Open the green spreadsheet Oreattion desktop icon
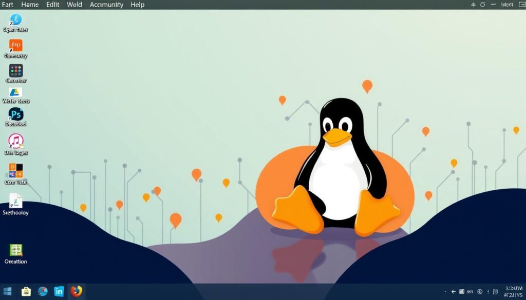The width and height of the screenshot is (526, 300). tap(16, 250)
